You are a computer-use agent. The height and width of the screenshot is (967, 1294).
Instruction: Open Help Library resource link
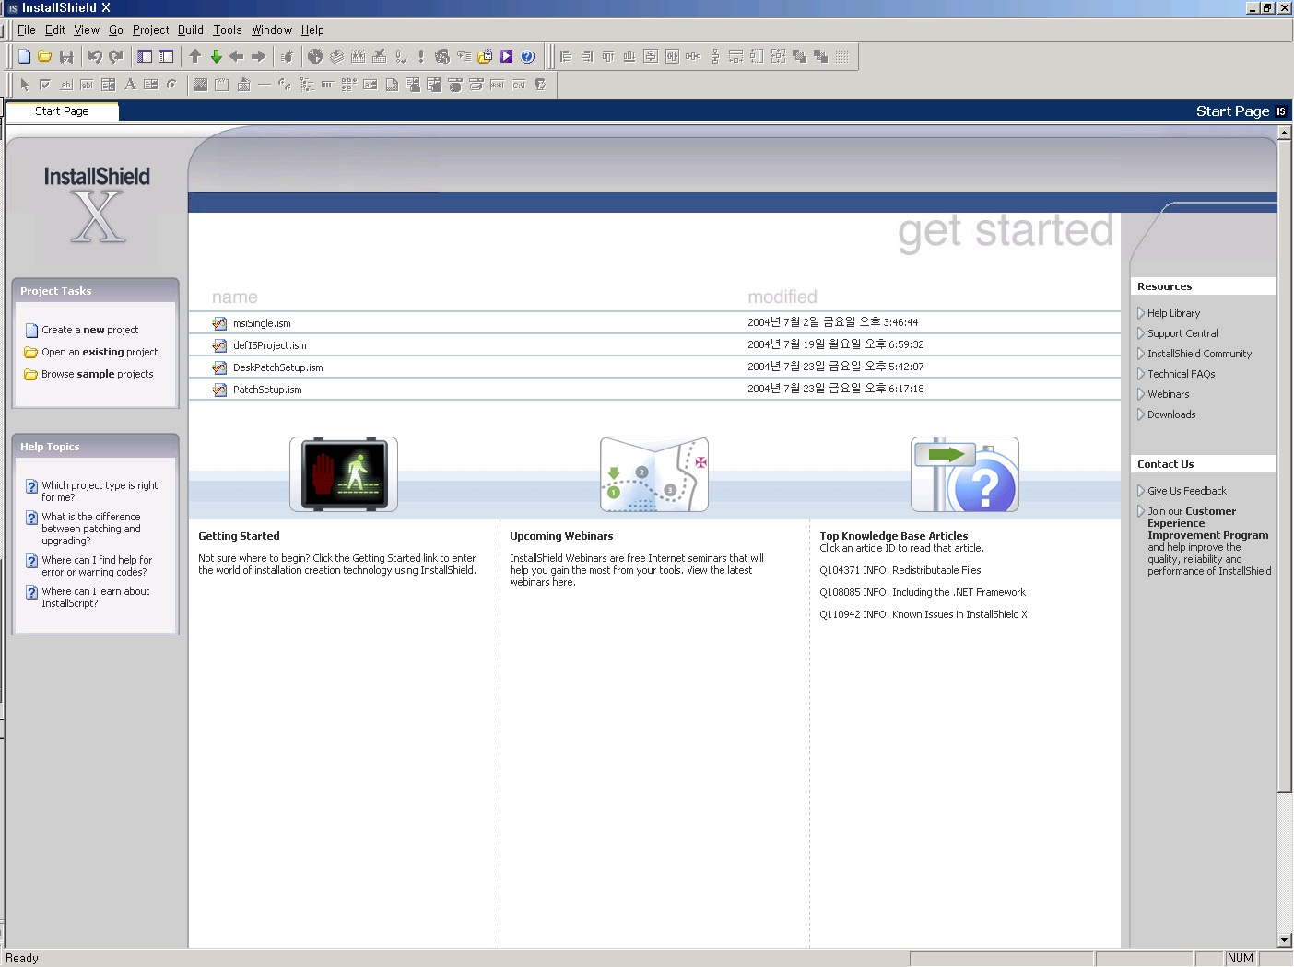[1173, 313]
